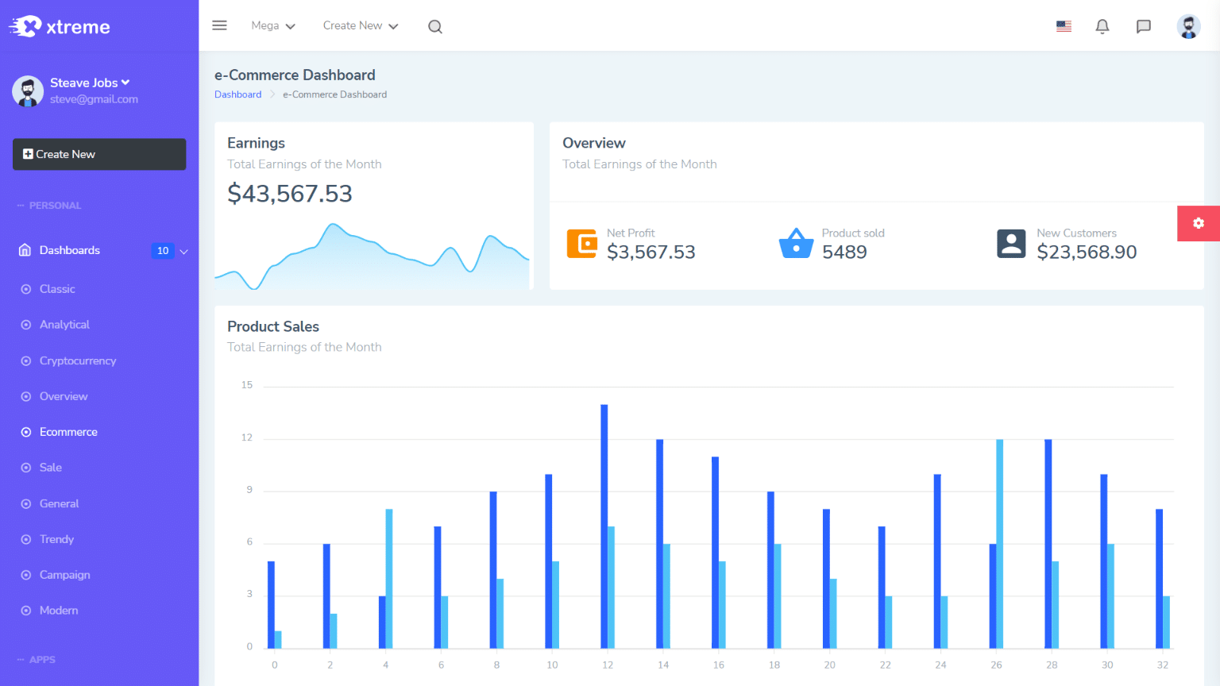Click the steve@gmail.com email text

tap(94, 99)
